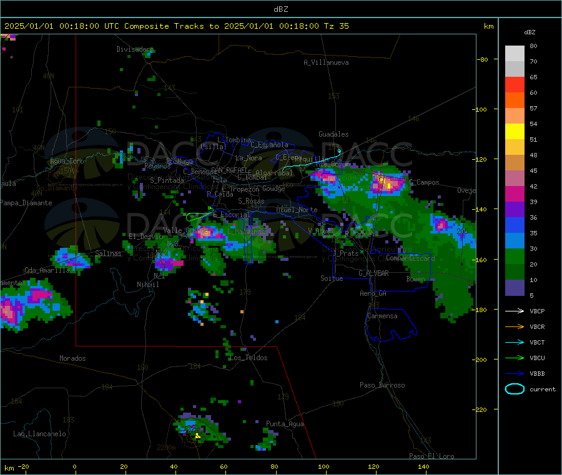Click the 'Cda_Amarilla' map label
The height and width of the screenshot is (475, 562).
coord(47,270)
